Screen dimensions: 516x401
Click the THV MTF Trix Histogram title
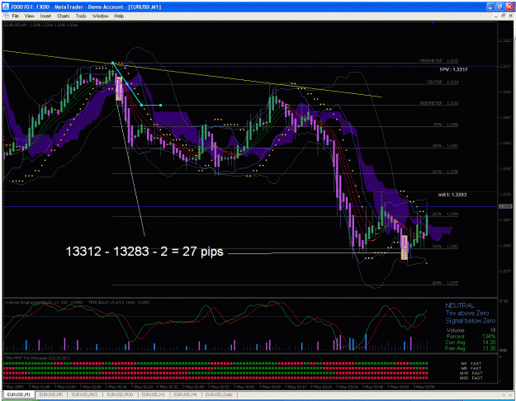(x=37, y=357)
